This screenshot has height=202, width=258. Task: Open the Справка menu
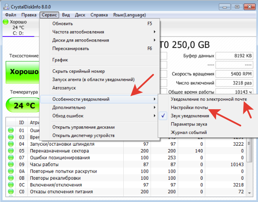pos(99,15)
